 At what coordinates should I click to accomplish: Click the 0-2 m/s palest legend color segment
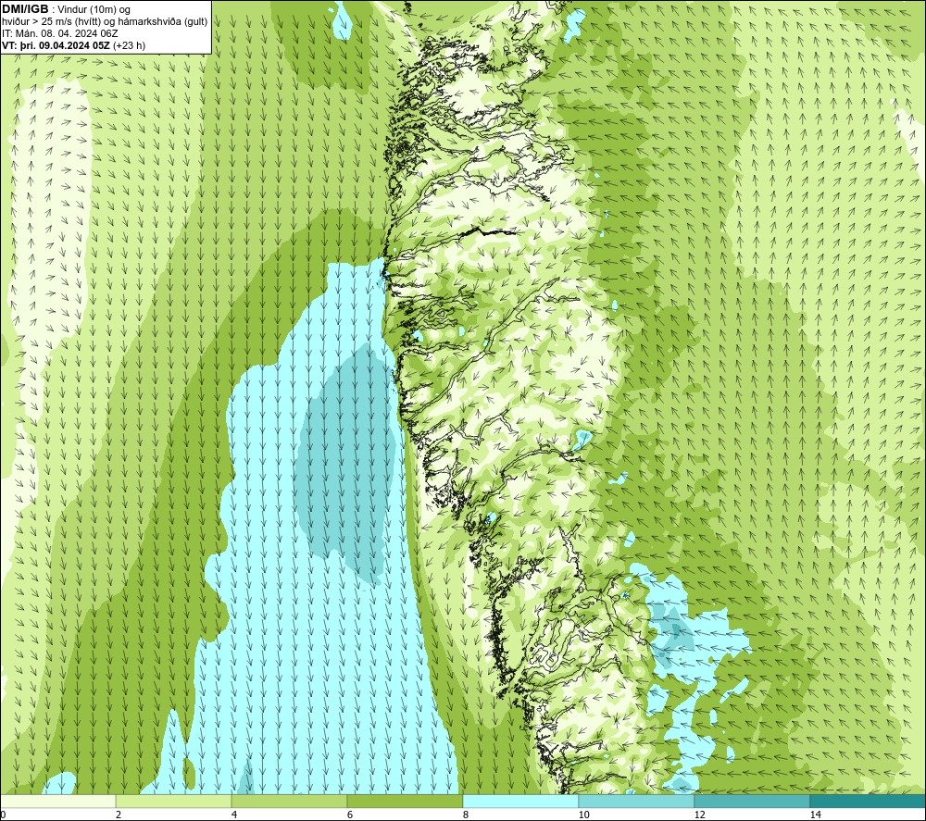tap(57, 801)
